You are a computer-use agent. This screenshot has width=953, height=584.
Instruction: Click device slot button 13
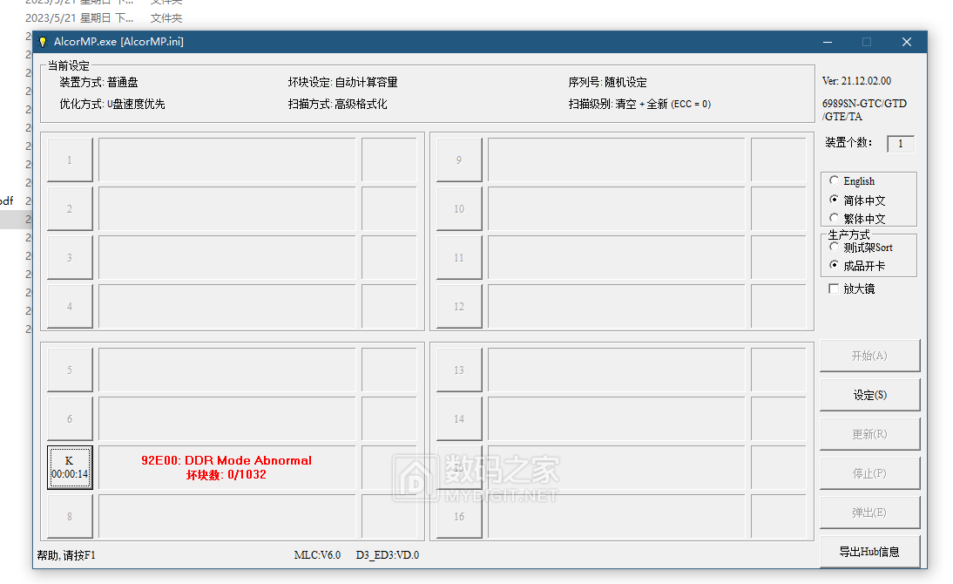(459, 370)
